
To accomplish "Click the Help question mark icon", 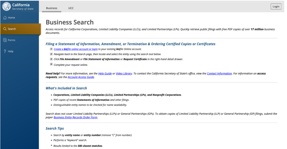I will [x=5, y=51].
